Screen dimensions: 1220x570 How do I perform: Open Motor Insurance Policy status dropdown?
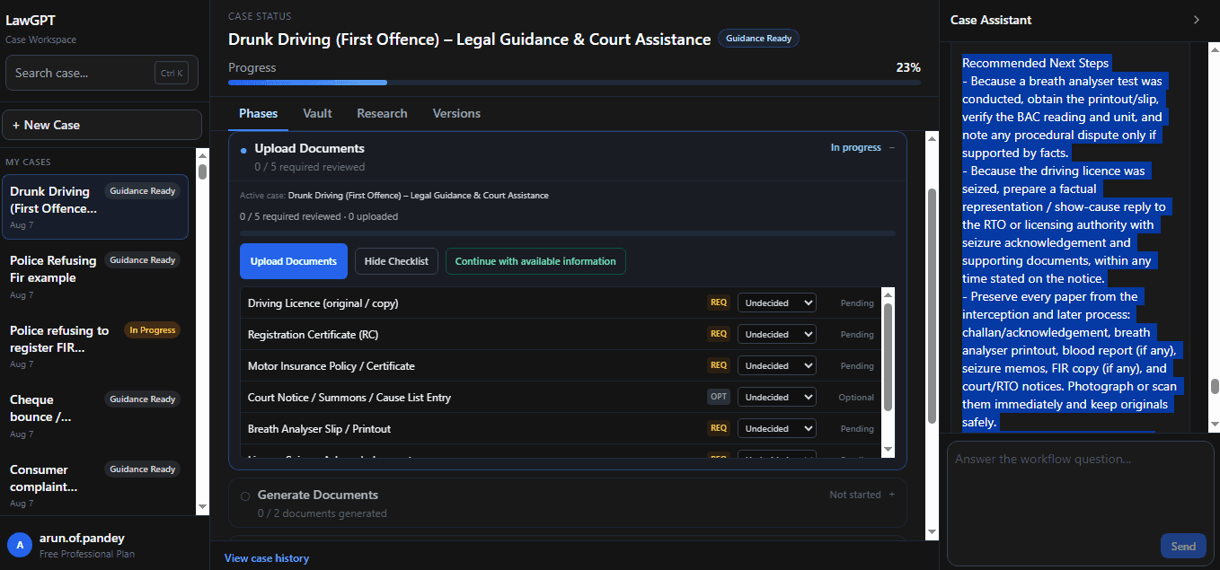tap(777, 365)
